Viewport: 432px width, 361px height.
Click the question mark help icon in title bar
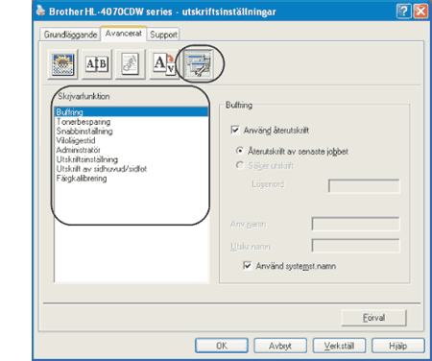403,12
